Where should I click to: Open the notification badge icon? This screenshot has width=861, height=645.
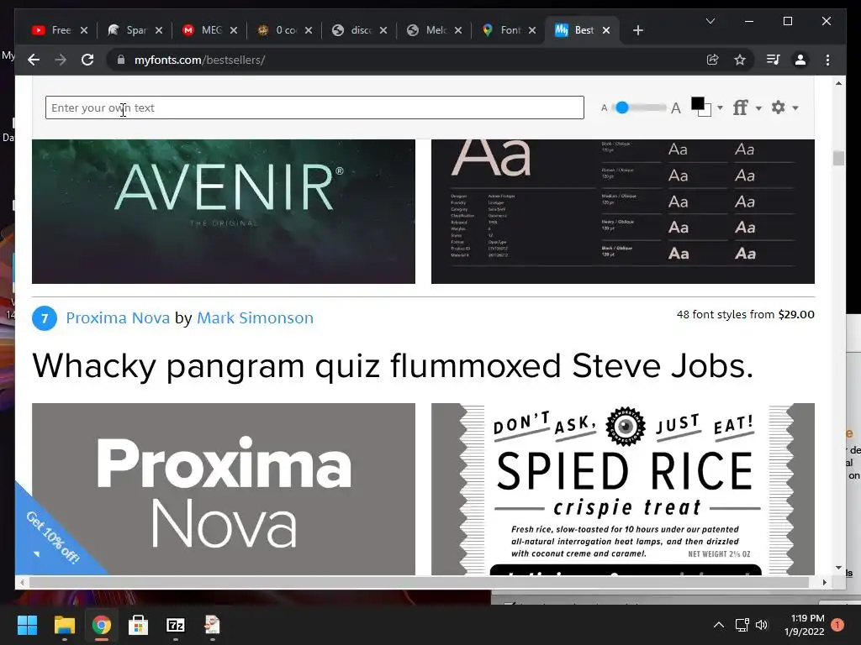point(837,625)
